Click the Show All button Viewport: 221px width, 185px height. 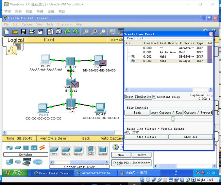pos(191,137)
